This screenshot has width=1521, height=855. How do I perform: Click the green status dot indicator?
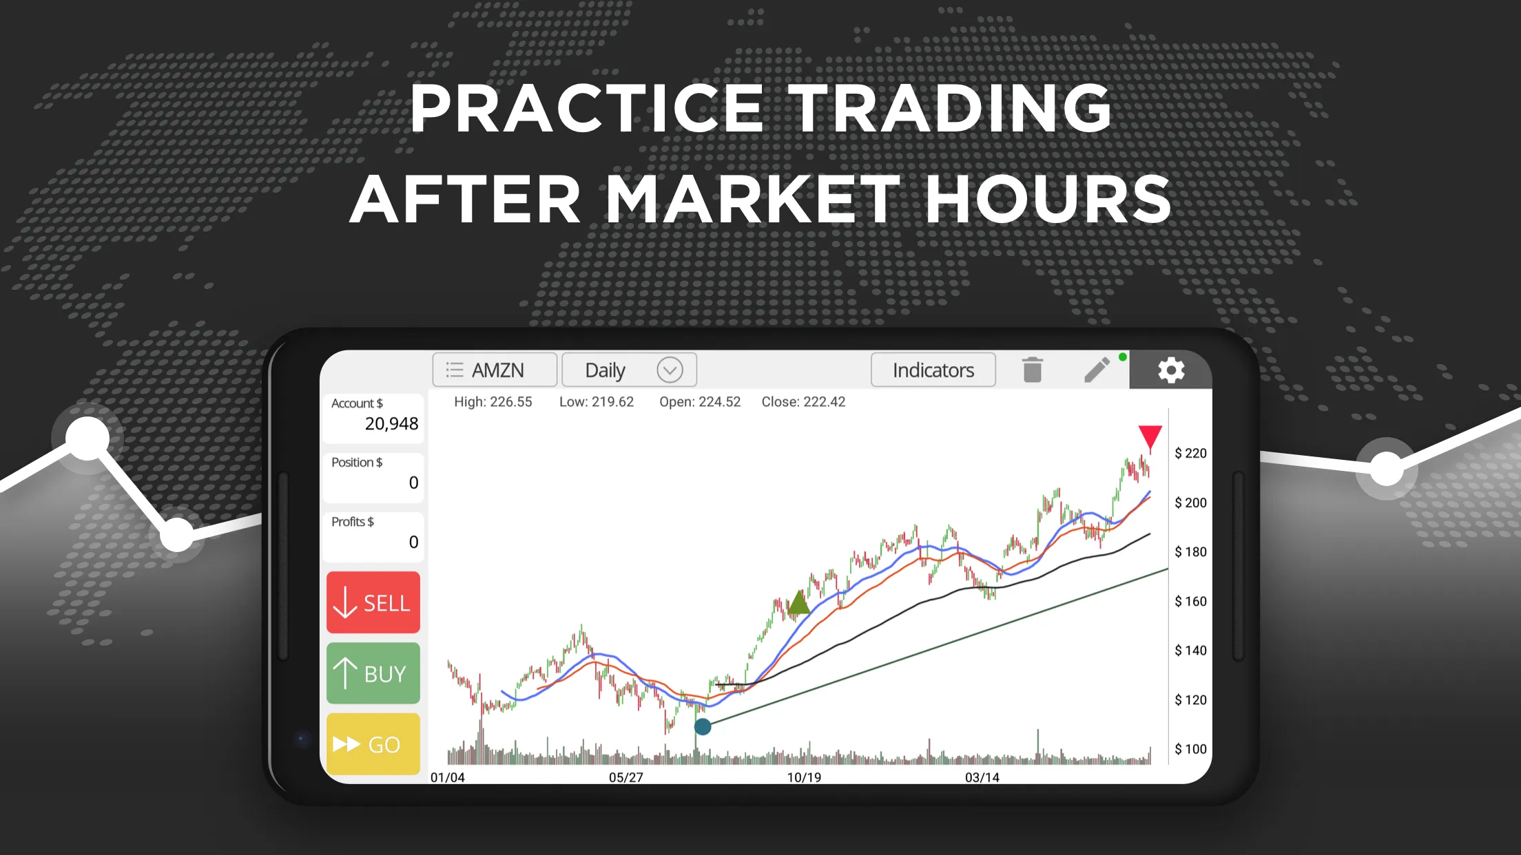(x=1126, y=357)
